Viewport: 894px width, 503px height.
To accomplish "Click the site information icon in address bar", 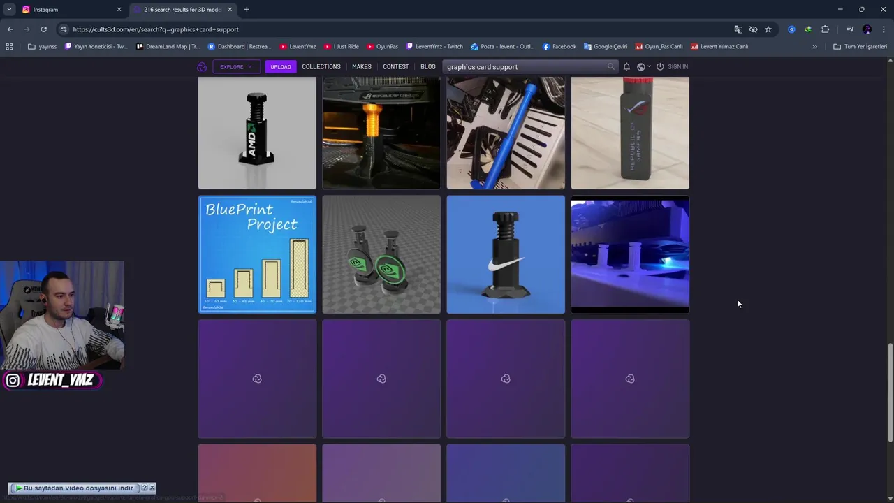I will (64, 29).
